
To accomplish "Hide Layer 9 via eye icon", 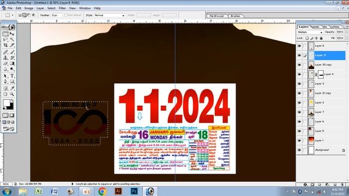I will (x=299, y=56).
